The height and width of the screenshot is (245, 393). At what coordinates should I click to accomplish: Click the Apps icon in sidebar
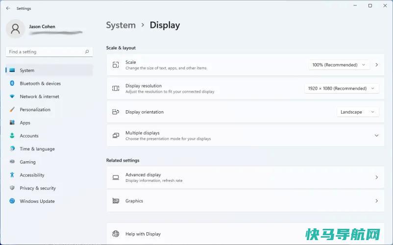[12, 122]
